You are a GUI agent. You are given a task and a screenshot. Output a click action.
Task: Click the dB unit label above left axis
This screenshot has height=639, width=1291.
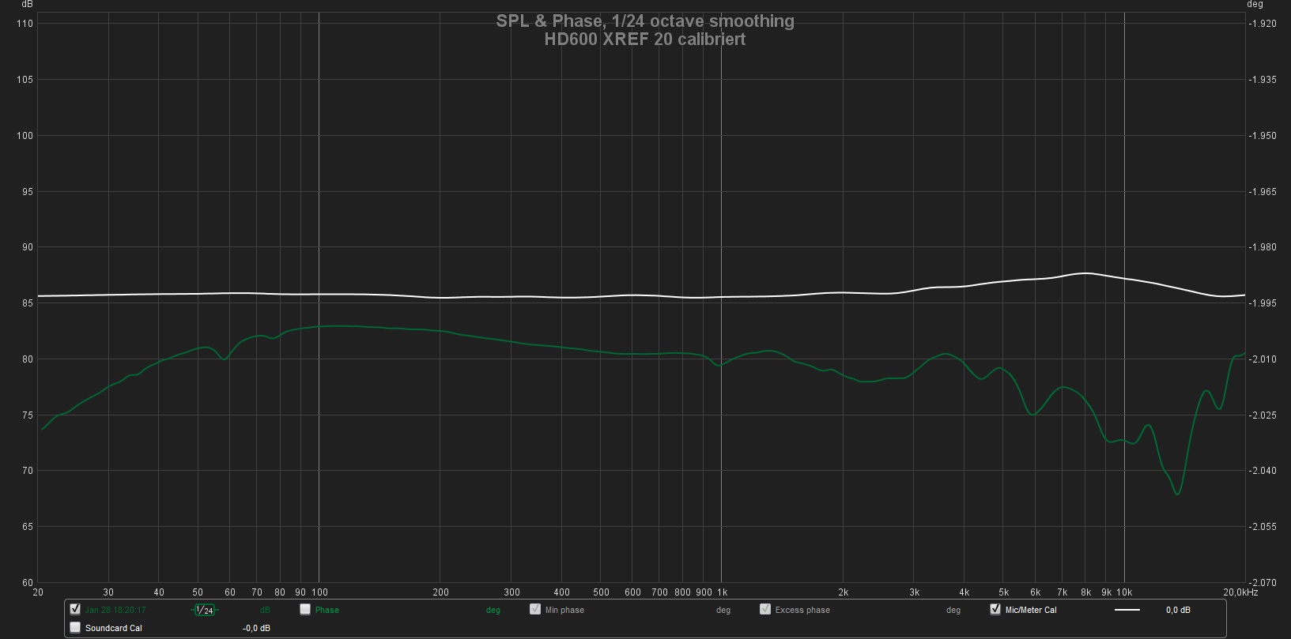[27, 4]
